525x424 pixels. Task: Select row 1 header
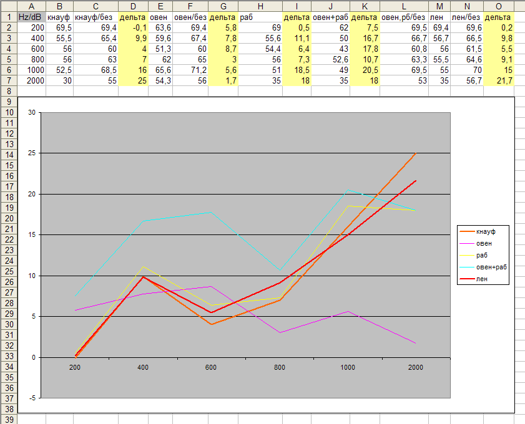click(x=8, y=17)
